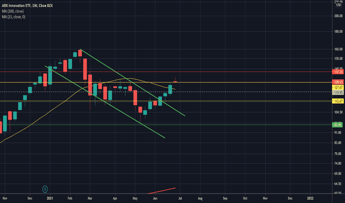The width and height of the screenshot is (345, 203).
Task: Click the 180.00 price axis label
Action: [x=338, y=31]
